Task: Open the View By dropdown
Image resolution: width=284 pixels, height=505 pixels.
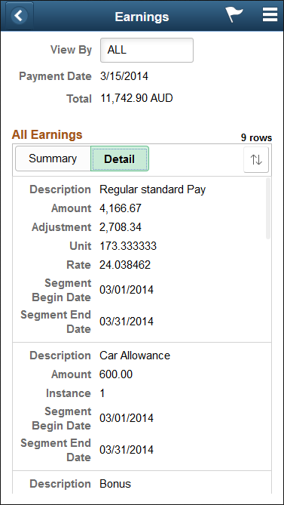Action: pyautogui.click(x=147, y=51)
